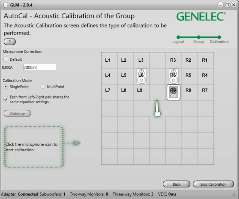Click grid cell L3
The width and height of the screenshot is (239, 199).
click(x=141, y=60)
